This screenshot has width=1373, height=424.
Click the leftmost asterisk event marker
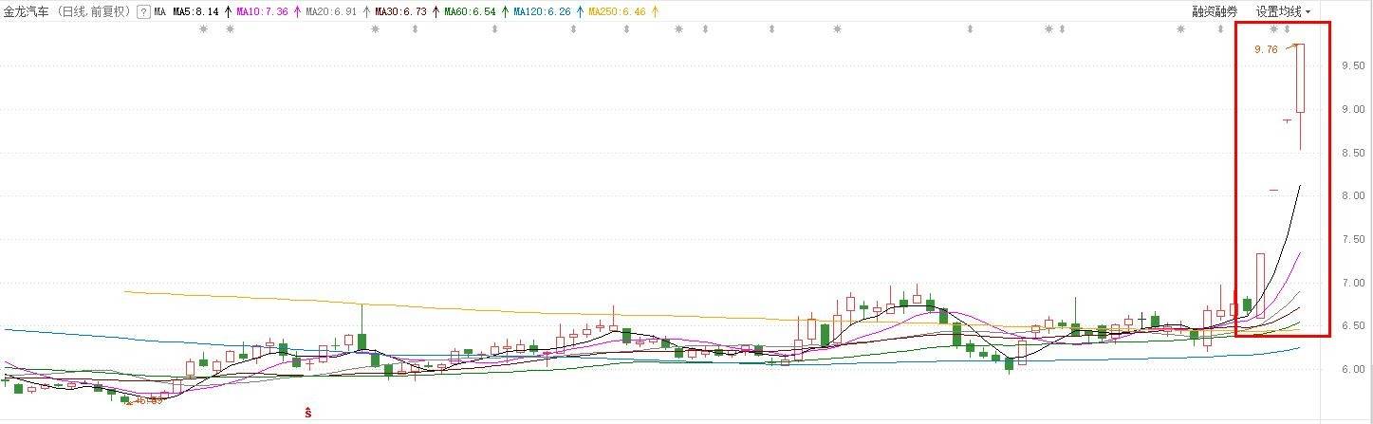point(203,29)
